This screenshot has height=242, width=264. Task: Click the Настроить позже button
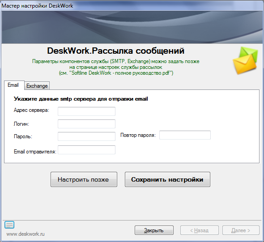click(x=84, y=179)
